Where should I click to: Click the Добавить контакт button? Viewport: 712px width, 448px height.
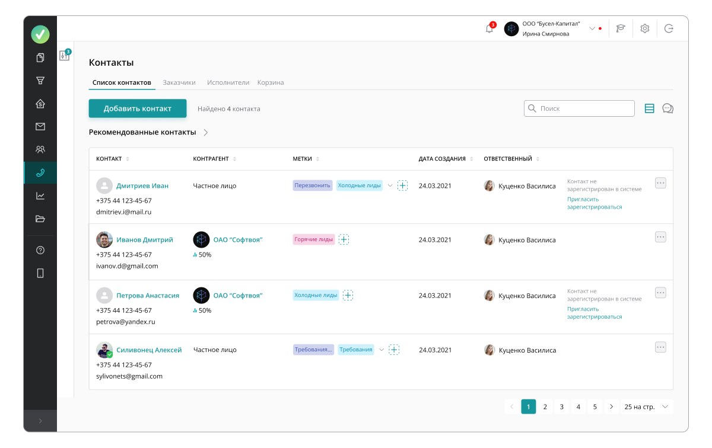(138, 108)
